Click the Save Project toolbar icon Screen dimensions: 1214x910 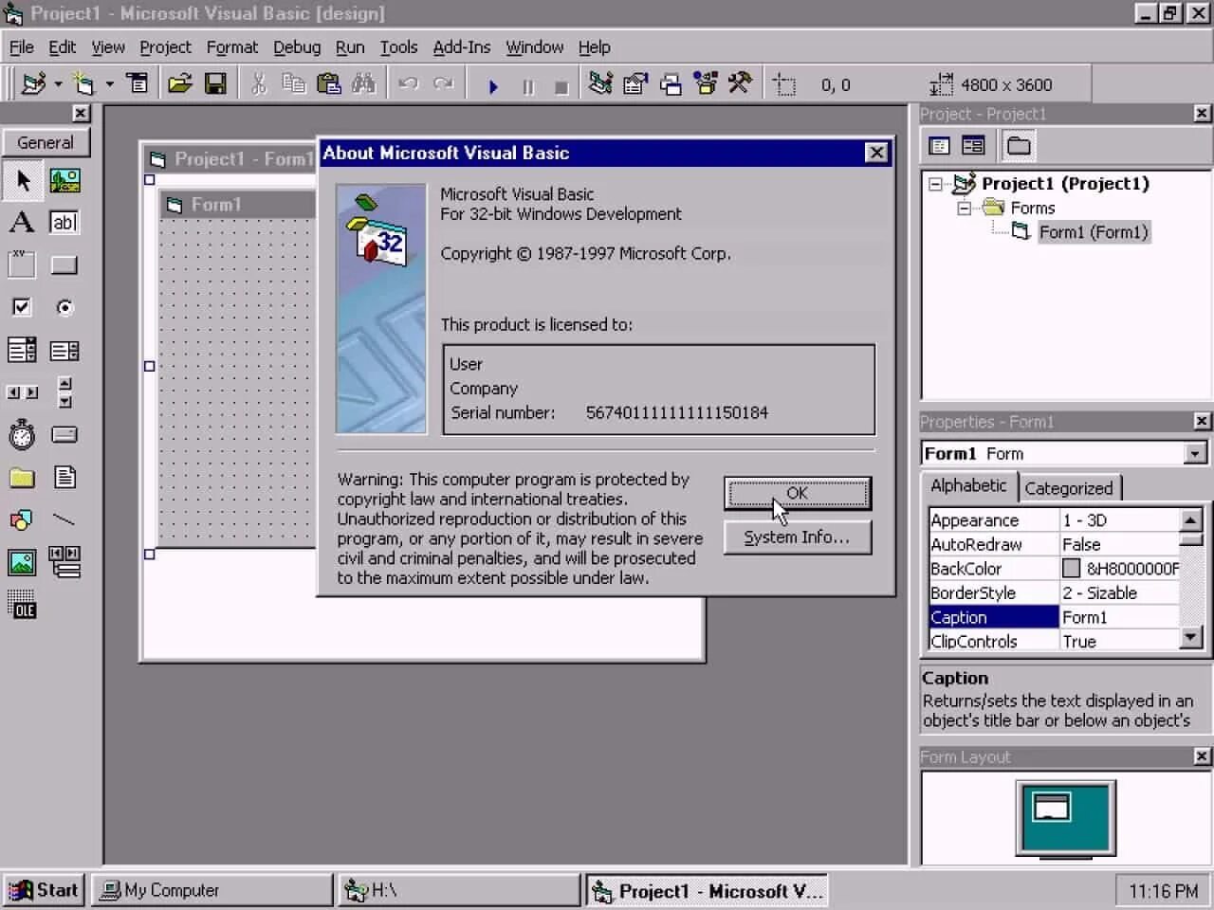pyautogui.click(x=215, y=84)
